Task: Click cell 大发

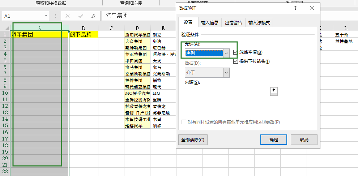Action: point(163,61)
